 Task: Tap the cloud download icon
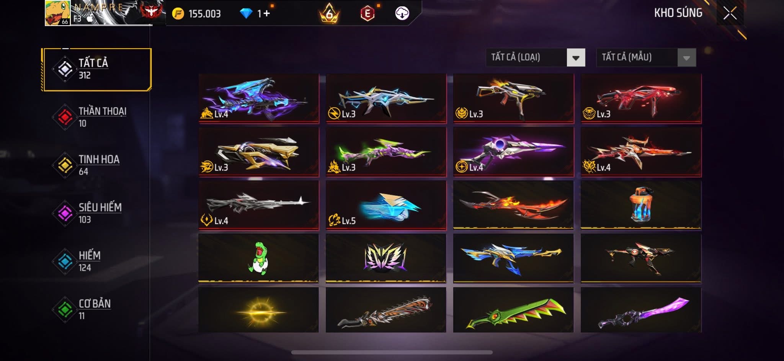(x=402, y=13)
